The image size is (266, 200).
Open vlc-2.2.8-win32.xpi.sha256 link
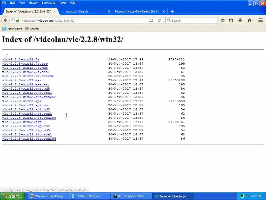(x=29, y=118)
